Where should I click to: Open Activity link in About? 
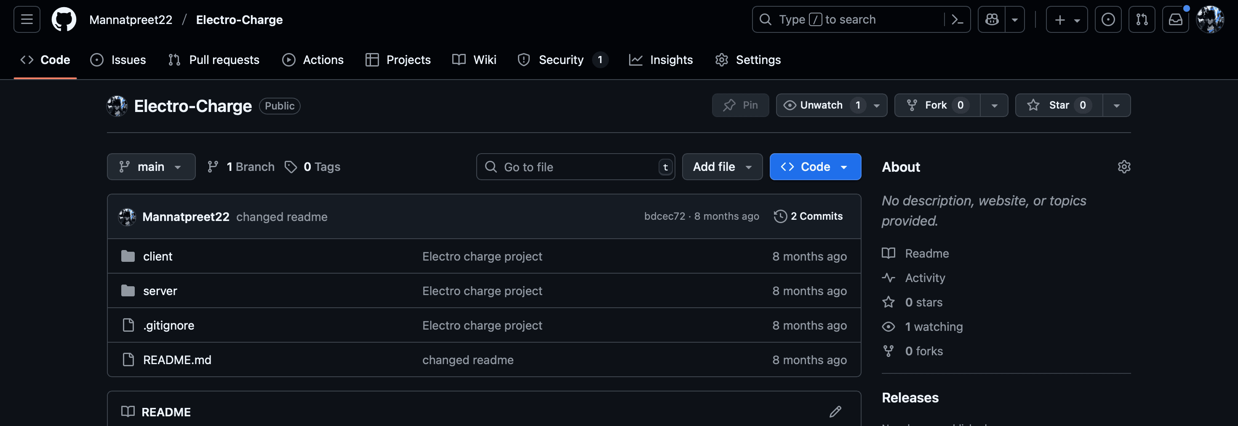click(914, 277)
